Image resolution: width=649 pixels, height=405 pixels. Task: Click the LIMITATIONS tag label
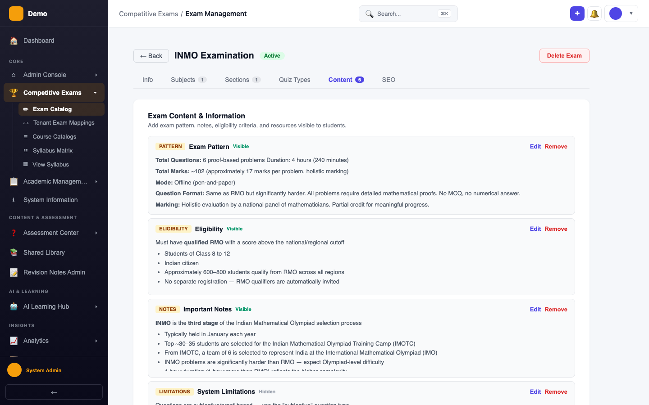tap(174, 392)
